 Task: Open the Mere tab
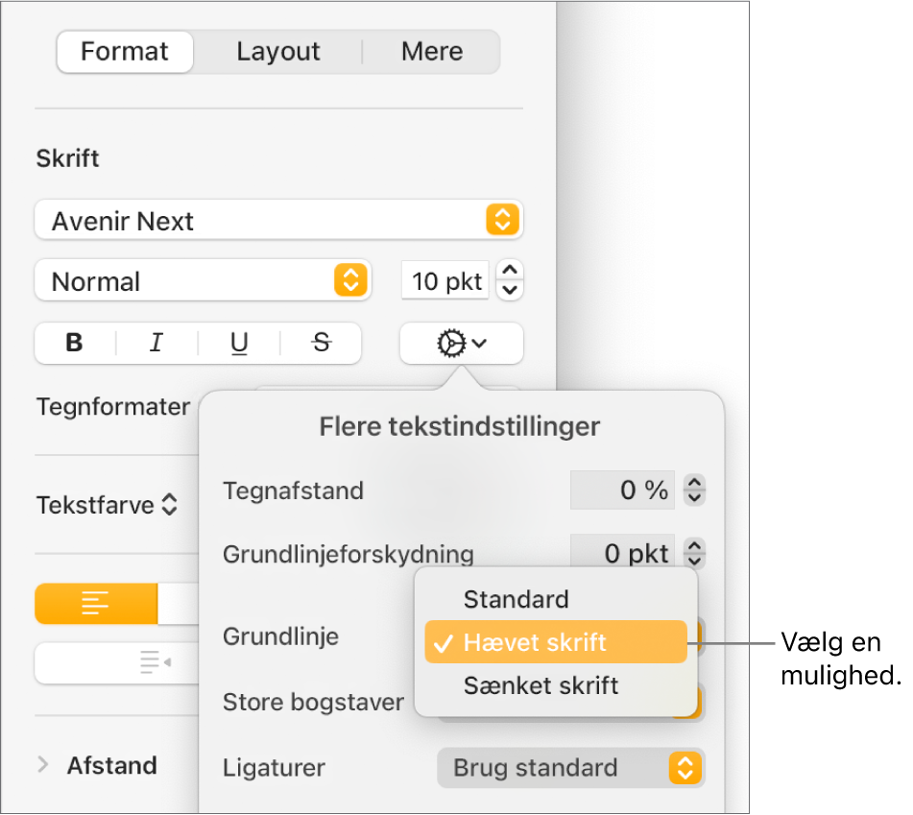tap(431, 51)
